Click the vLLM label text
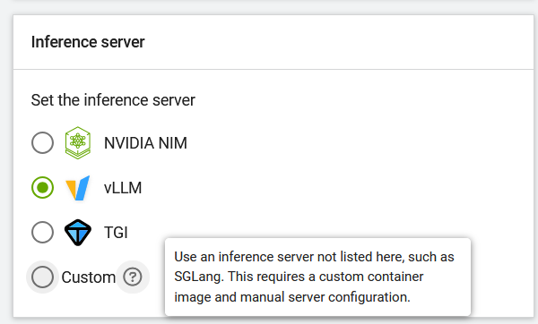This screenshot has height=324, width=538. pos(123,188)
